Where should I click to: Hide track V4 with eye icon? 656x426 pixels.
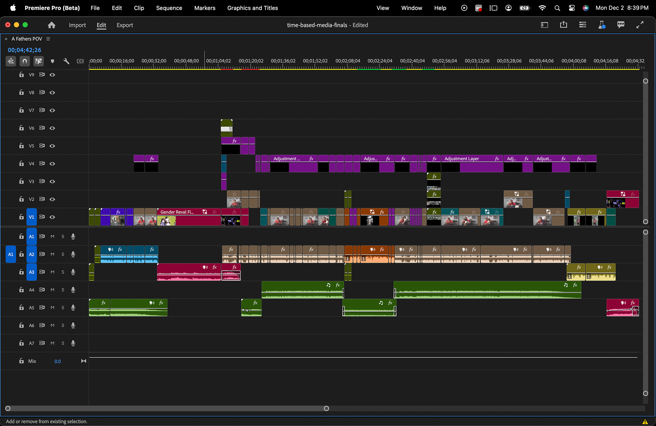(52, 164)
